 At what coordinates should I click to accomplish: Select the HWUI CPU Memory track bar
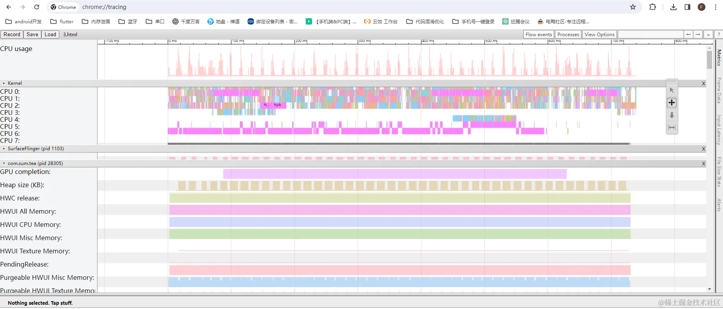coord(400,222)
